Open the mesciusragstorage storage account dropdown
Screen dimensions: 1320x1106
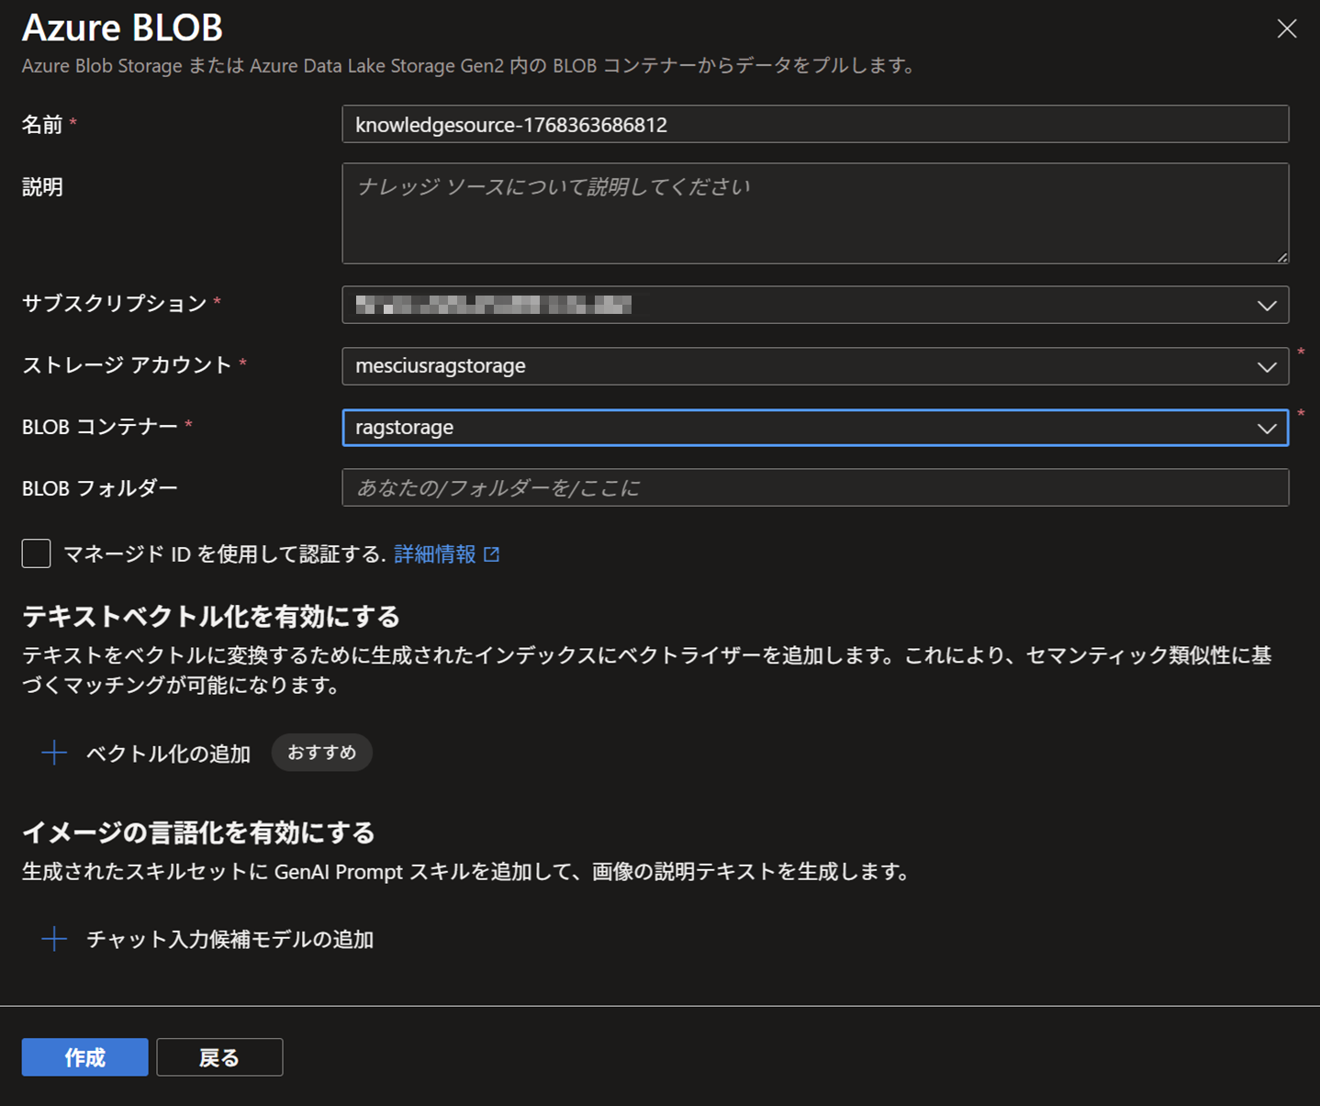799,366
